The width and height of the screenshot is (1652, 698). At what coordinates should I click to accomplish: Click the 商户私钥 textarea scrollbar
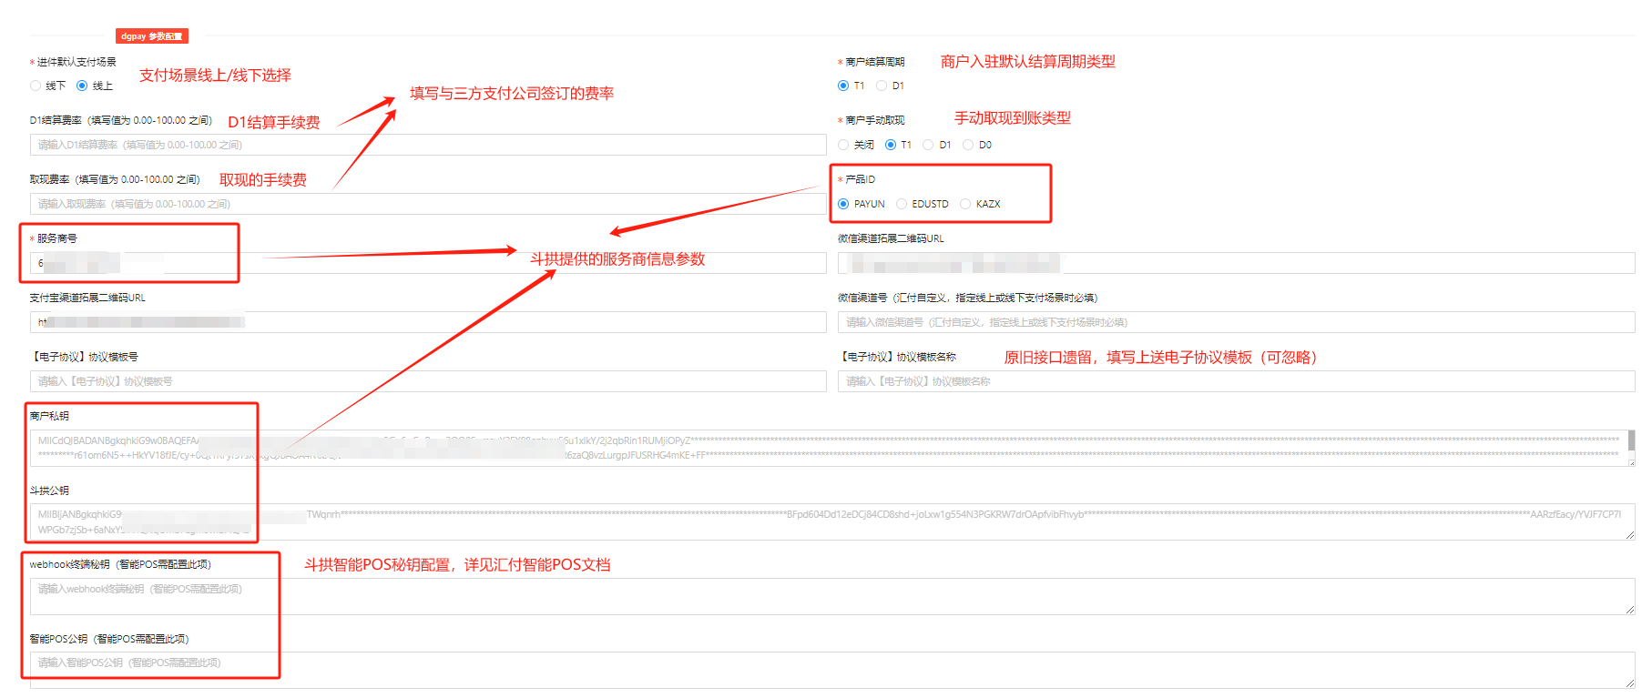coord(1631,441)
